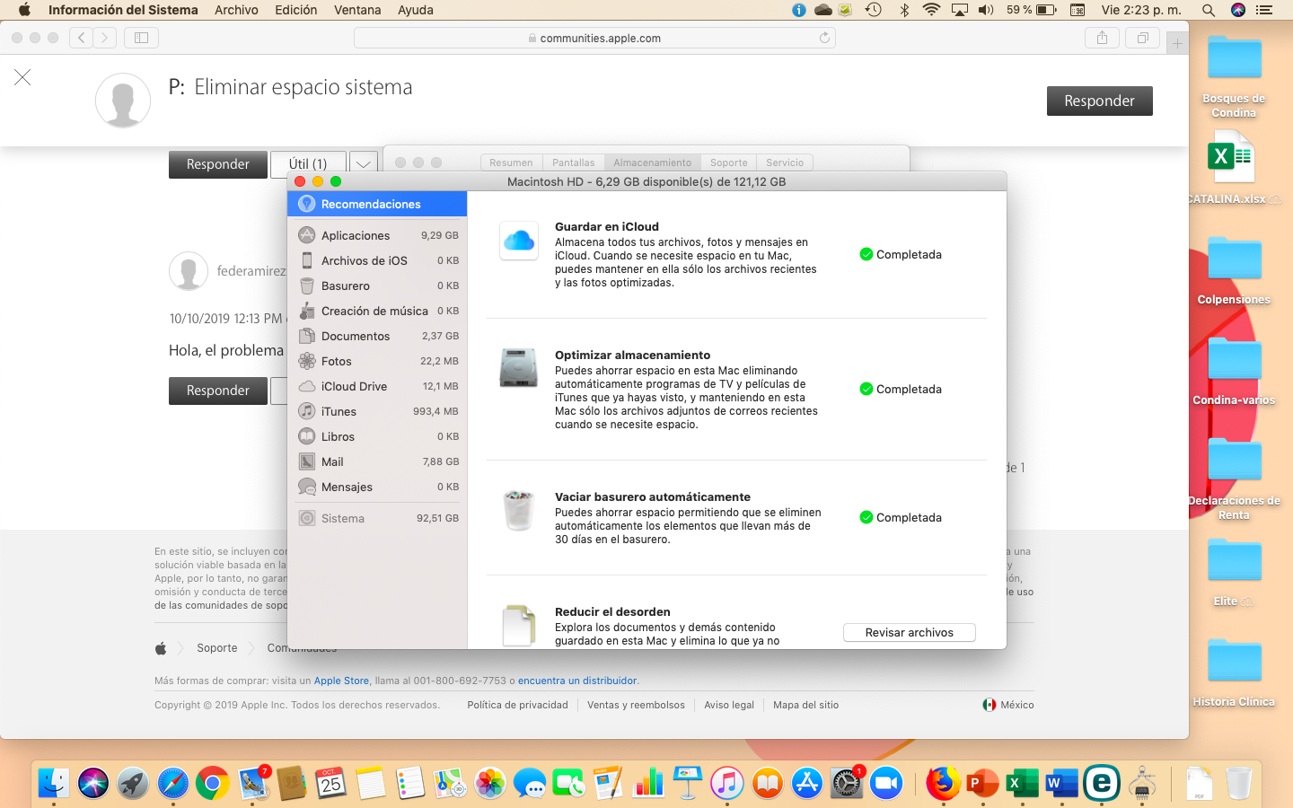The width and height of the screenshot is (1293, 808).
Task: Open the Ventana menu
Action: coord(357,10)
